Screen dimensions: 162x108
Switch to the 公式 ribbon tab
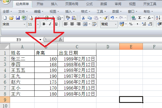pos(89,4)
